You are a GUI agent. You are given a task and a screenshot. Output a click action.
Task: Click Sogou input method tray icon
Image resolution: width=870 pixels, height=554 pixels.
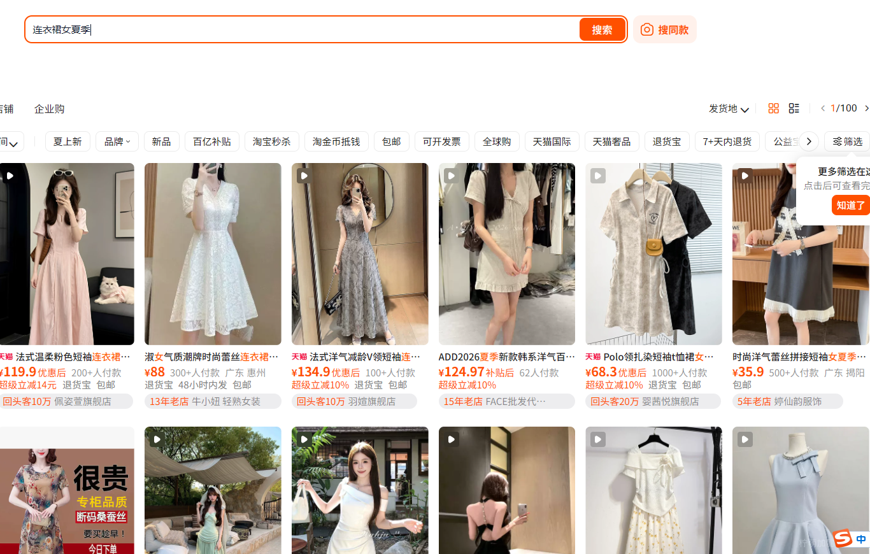click(843, 539)
